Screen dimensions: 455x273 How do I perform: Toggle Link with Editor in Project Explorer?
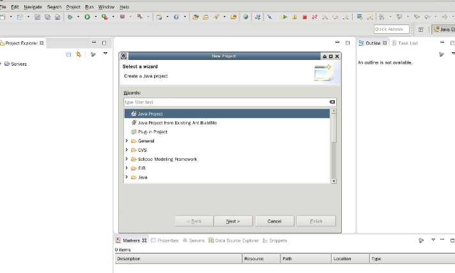point(79,54)
